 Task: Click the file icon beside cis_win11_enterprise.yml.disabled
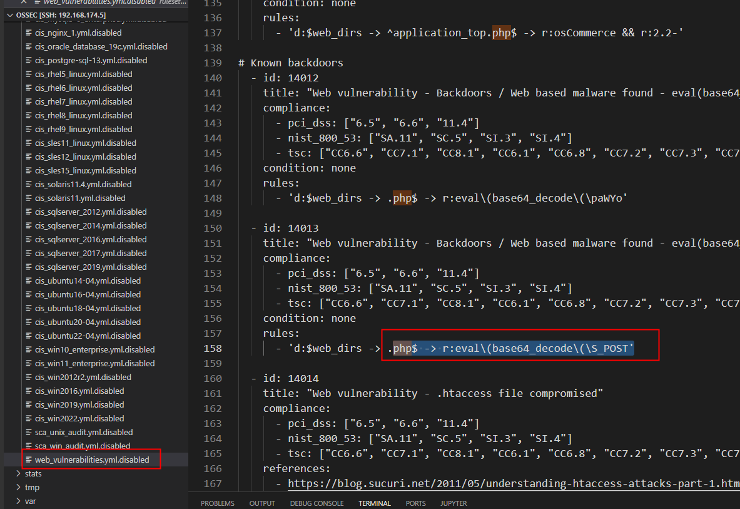29,363
